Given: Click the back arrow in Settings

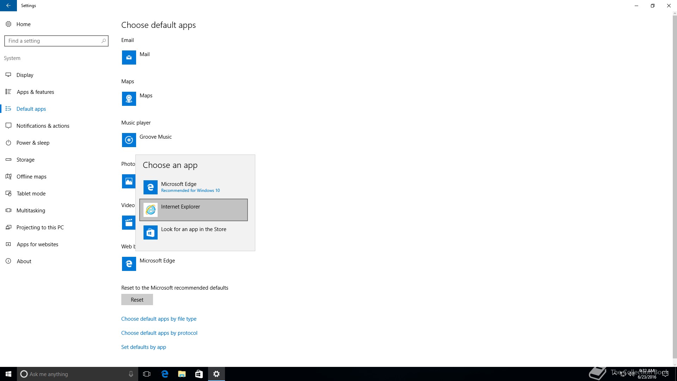Looking at the screenshot, I should coord(8,6).
